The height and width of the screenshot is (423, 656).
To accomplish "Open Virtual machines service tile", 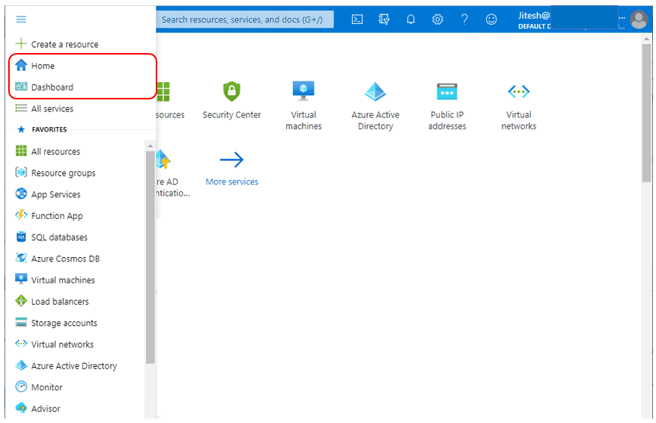I will point(304,105).
